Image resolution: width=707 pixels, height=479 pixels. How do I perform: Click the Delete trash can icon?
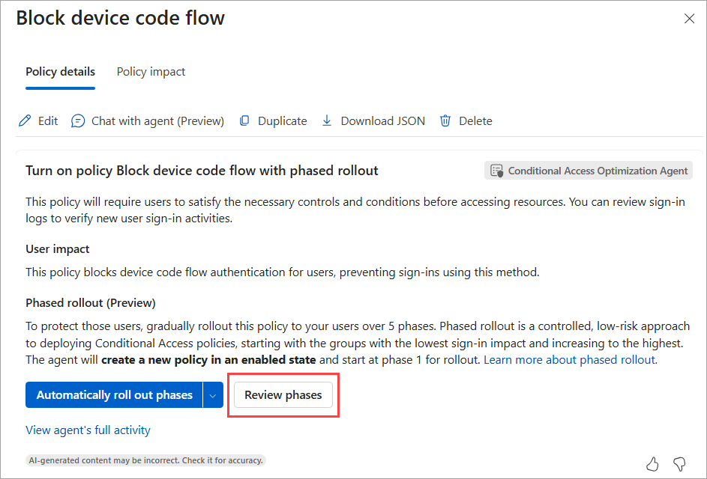tap(445, 121)
